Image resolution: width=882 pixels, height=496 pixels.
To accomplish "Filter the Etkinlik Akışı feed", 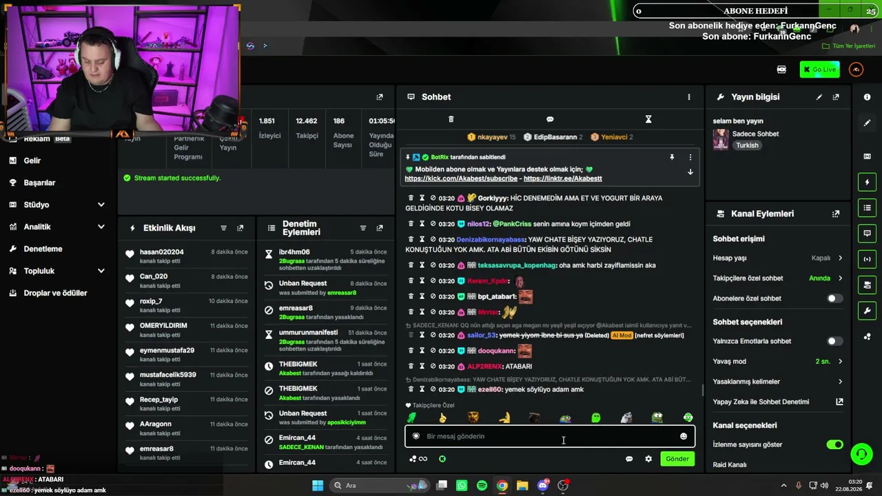I will pyautogui.click(x=224, y=228).
